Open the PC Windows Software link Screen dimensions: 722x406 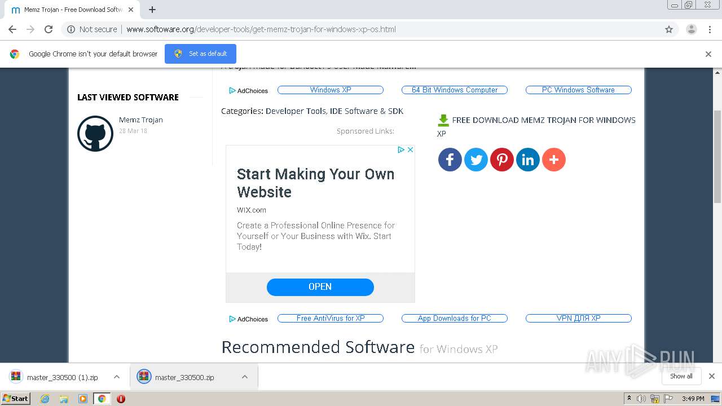click(x=579, y=90)
